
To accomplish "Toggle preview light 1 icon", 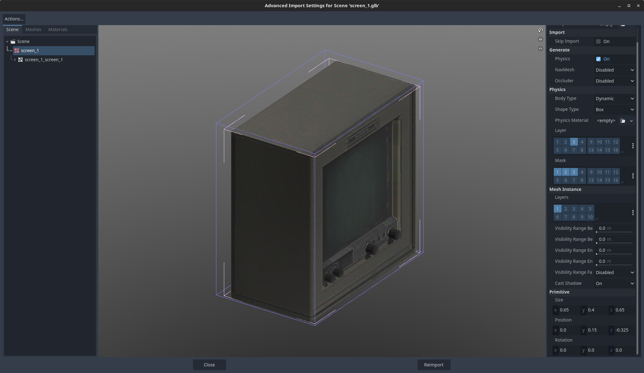I will (540, 40).
